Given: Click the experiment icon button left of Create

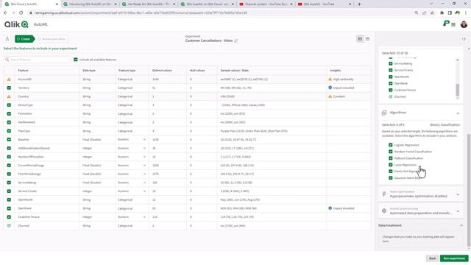Looking at the screenshot, I should tap(7, 39).
